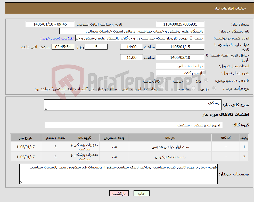The width and height of the screenshot is (254, 202).
Task: Select the متوسط purchase type radio
Action: pyautogui.click(x=193, y=88)
